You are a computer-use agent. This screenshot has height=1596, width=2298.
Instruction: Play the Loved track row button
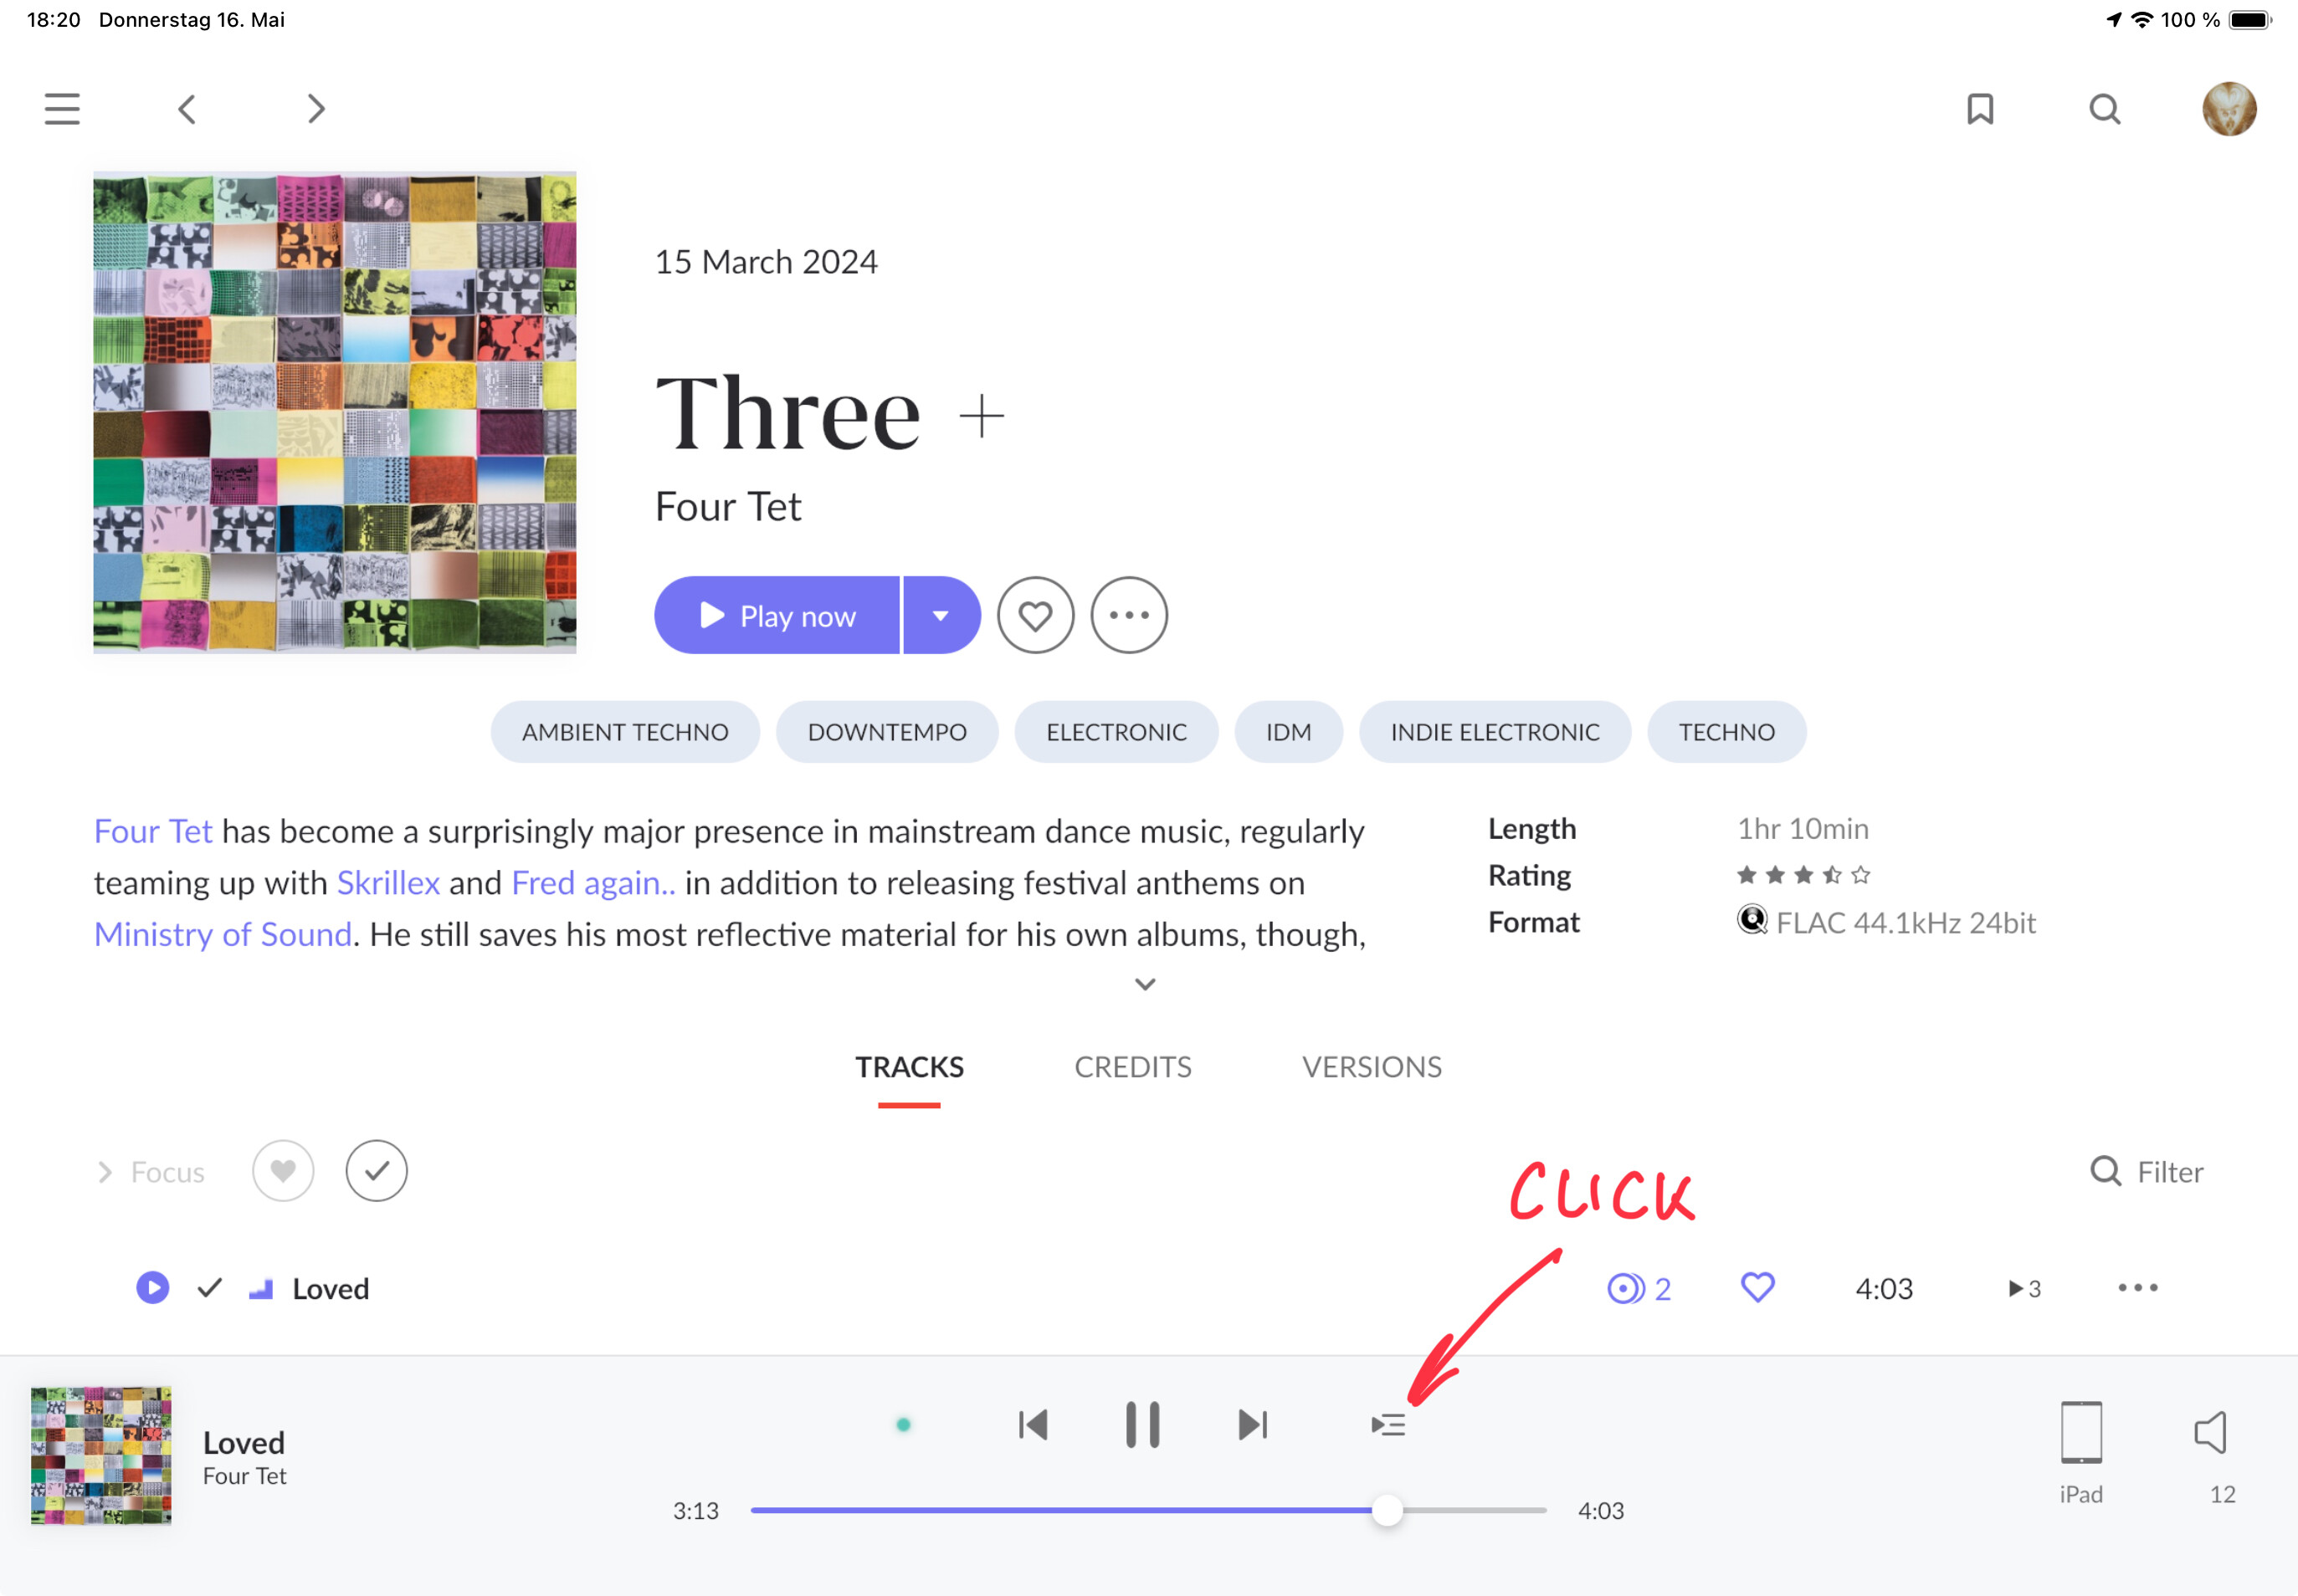pyautogui.click(x=152, y=1287)
